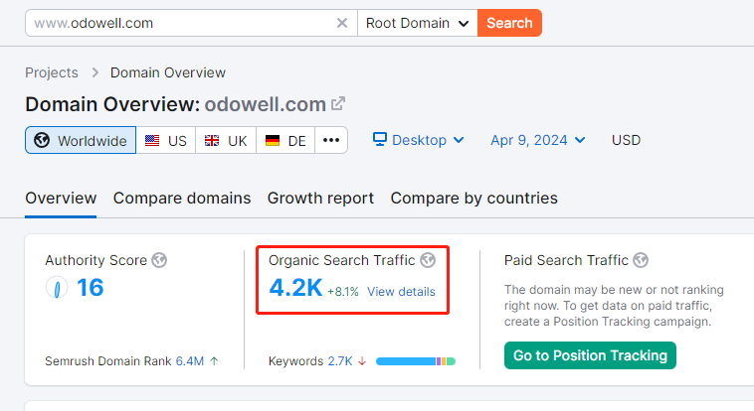Viewport: 754px width, 411px height.
Task: Click globe icon next to Paid Search Traffic
Action: (x=641, y=260)
